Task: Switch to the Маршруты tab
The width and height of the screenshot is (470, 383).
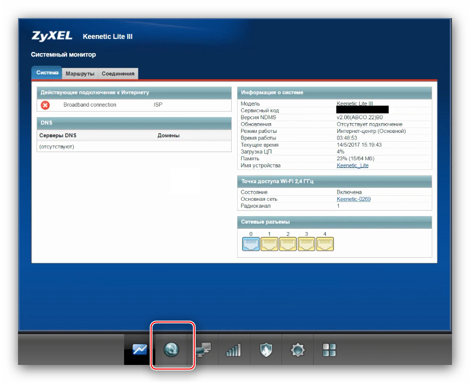Action: click(80, 73)
